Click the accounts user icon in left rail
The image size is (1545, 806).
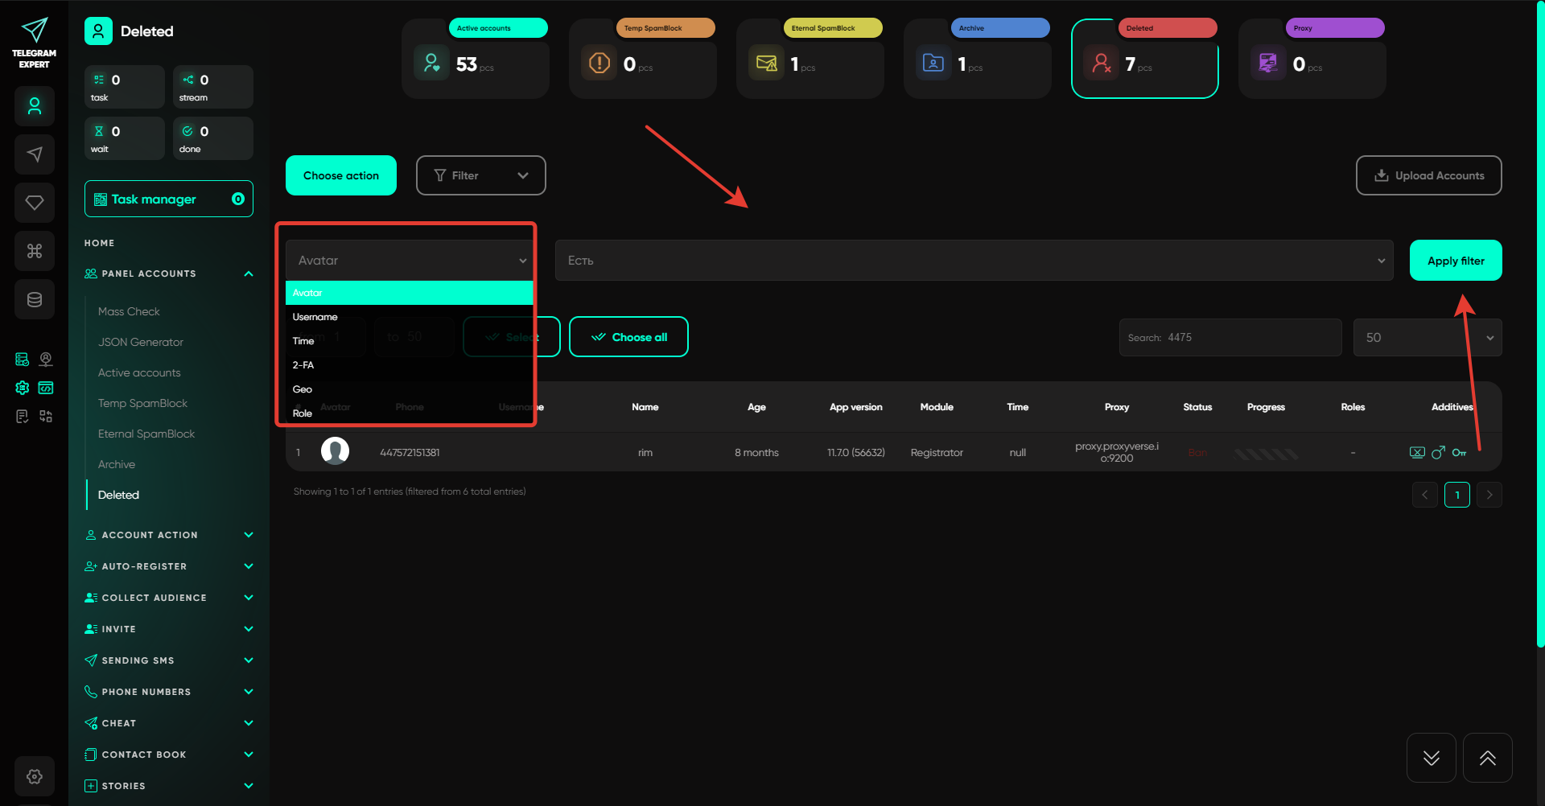[35, 106]
